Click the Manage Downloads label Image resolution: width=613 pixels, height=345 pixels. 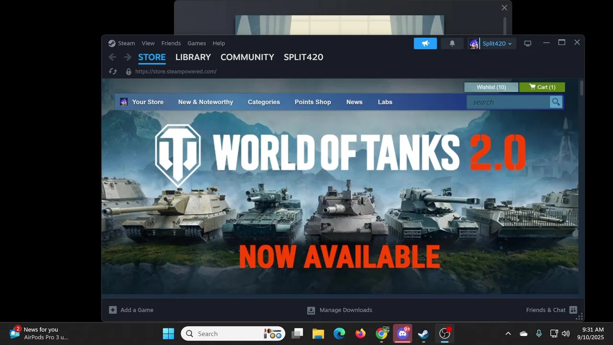pyautogui.click(x=346, y=310)
